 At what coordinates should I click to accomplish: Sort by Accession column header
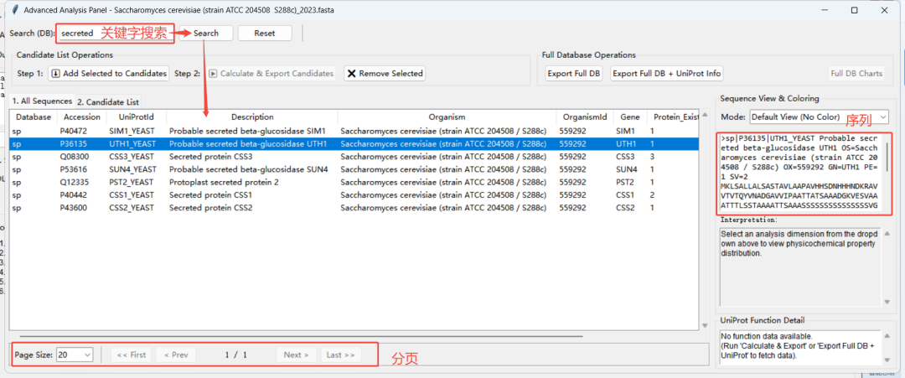[x=81, y=117]
